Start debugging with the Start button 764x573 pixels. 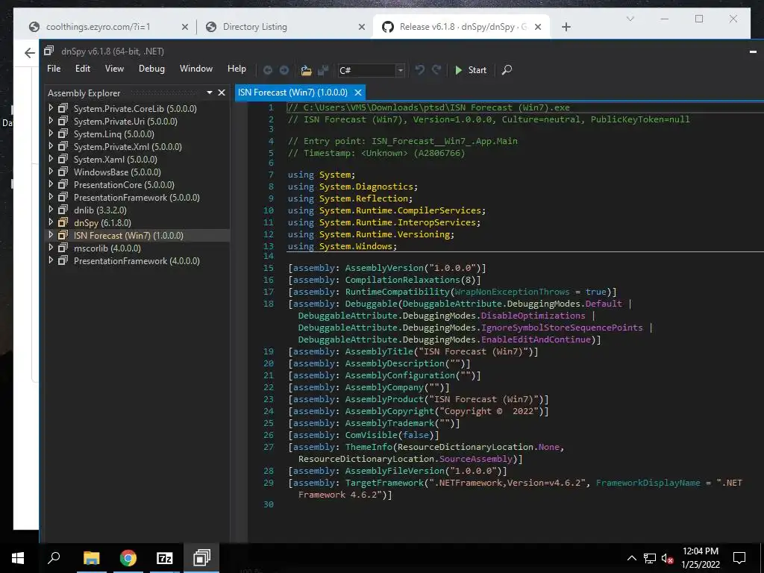tap(470, 70)
